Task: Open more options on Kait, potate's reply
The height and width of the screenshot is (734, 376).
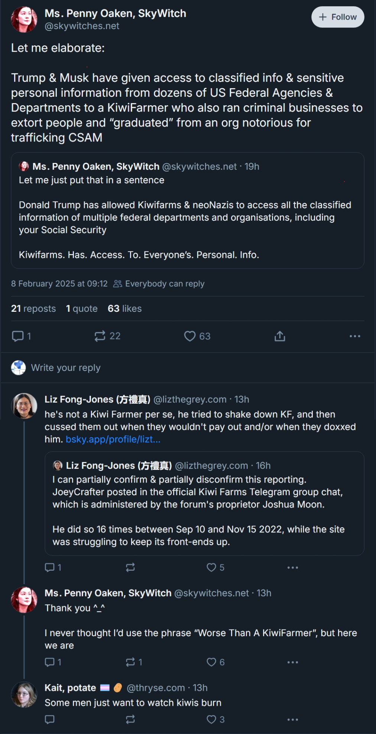Action: (x=293, y=719)
